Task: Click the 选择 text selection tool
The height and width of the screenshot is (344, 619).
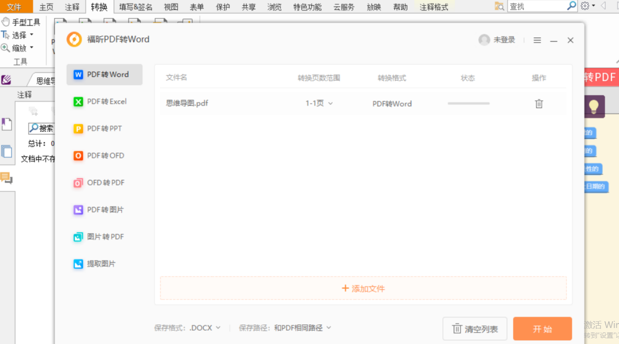Action: click(14, 35)
